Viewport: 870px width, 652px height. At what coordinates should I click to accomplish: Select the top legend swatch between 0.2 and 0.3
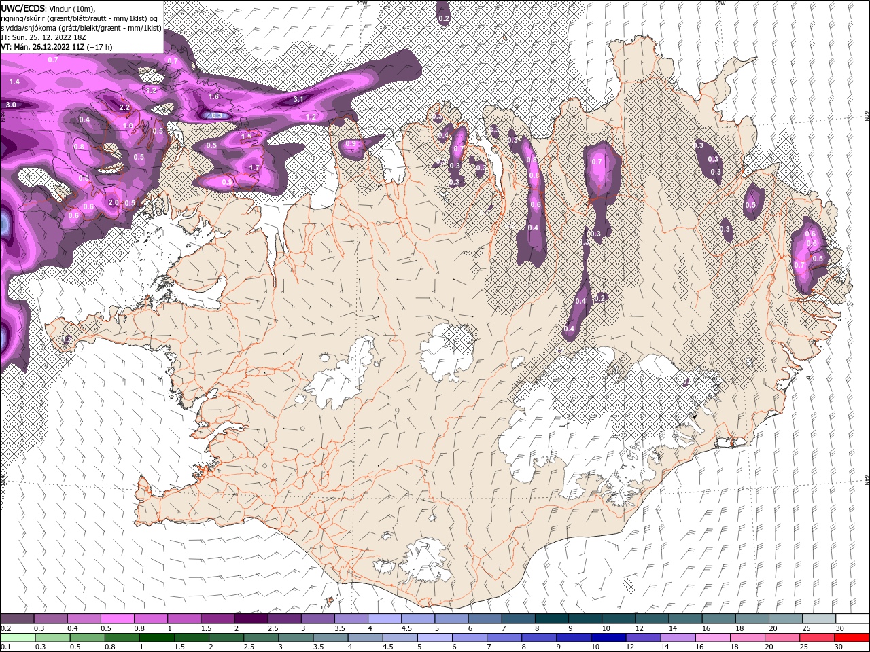17,619
